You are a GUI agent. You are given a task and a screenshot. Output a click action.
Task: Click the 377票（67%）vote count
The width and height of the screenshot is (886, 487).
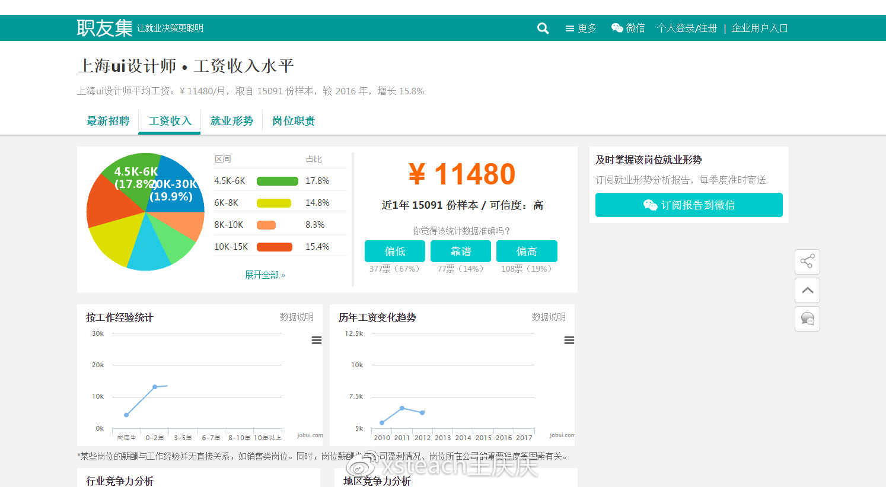pos(395,269)
